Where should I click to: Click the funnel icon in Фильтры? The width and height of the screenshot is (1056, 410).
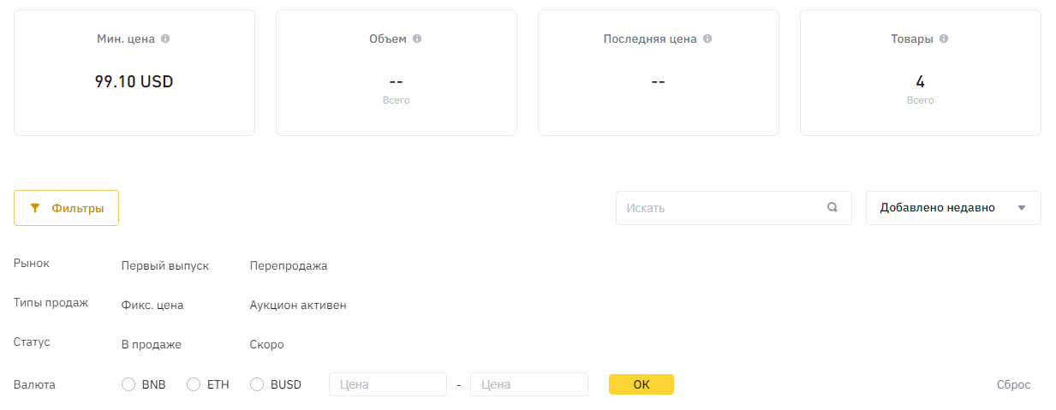click(35, 208)
